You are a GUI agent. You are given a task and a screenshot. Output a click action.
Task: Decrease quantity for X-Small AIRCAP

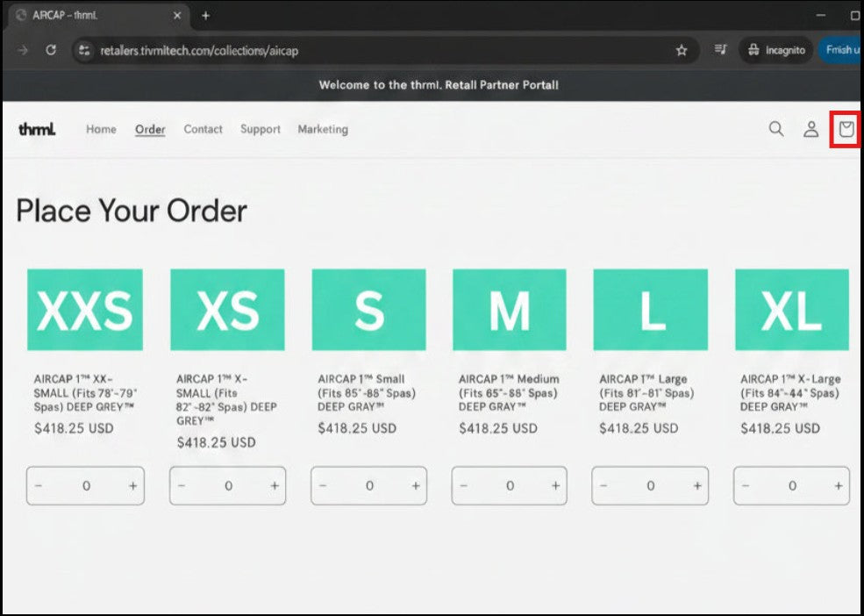182,486
